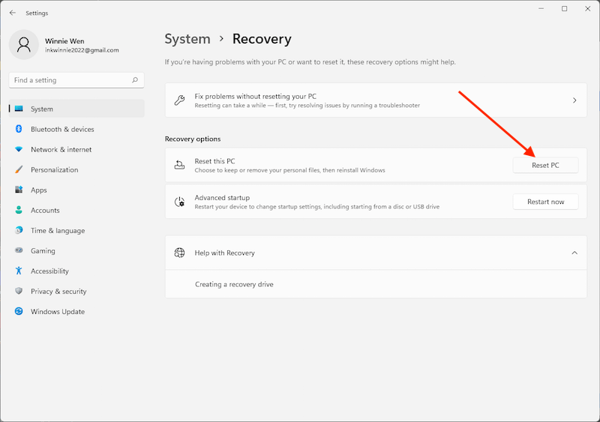The image size is (600, 422).
Task: Open Fix problems without resetting chevron
Action: pos(574,100)
